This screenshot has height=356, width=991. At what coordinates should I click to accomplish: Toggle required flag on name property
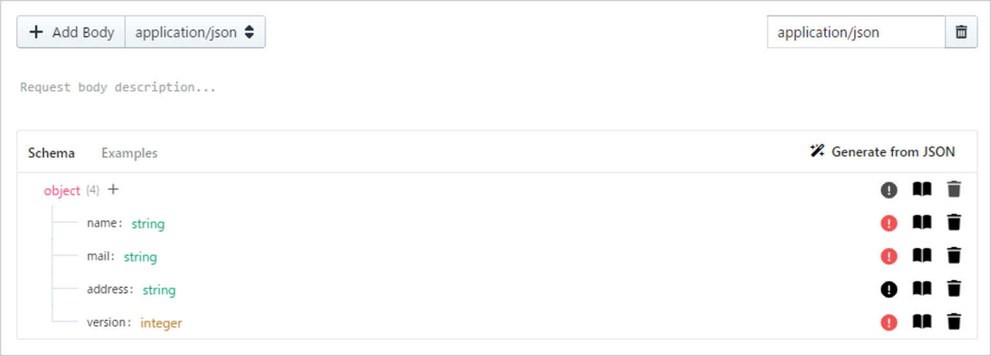pyautogui.click(x=889, y=223)
